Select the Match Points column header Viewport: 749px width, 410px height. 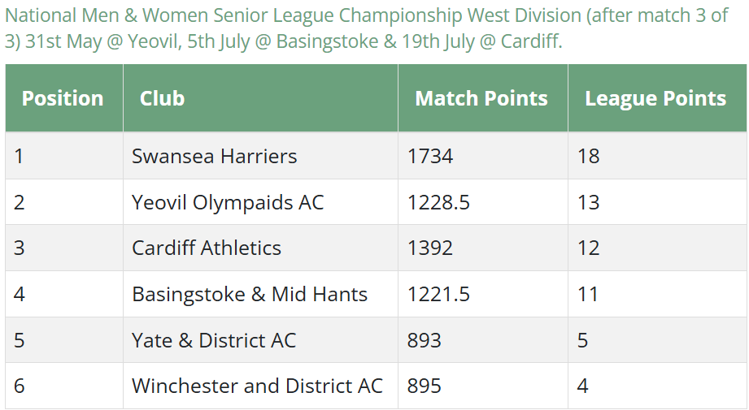pos(481,98)
